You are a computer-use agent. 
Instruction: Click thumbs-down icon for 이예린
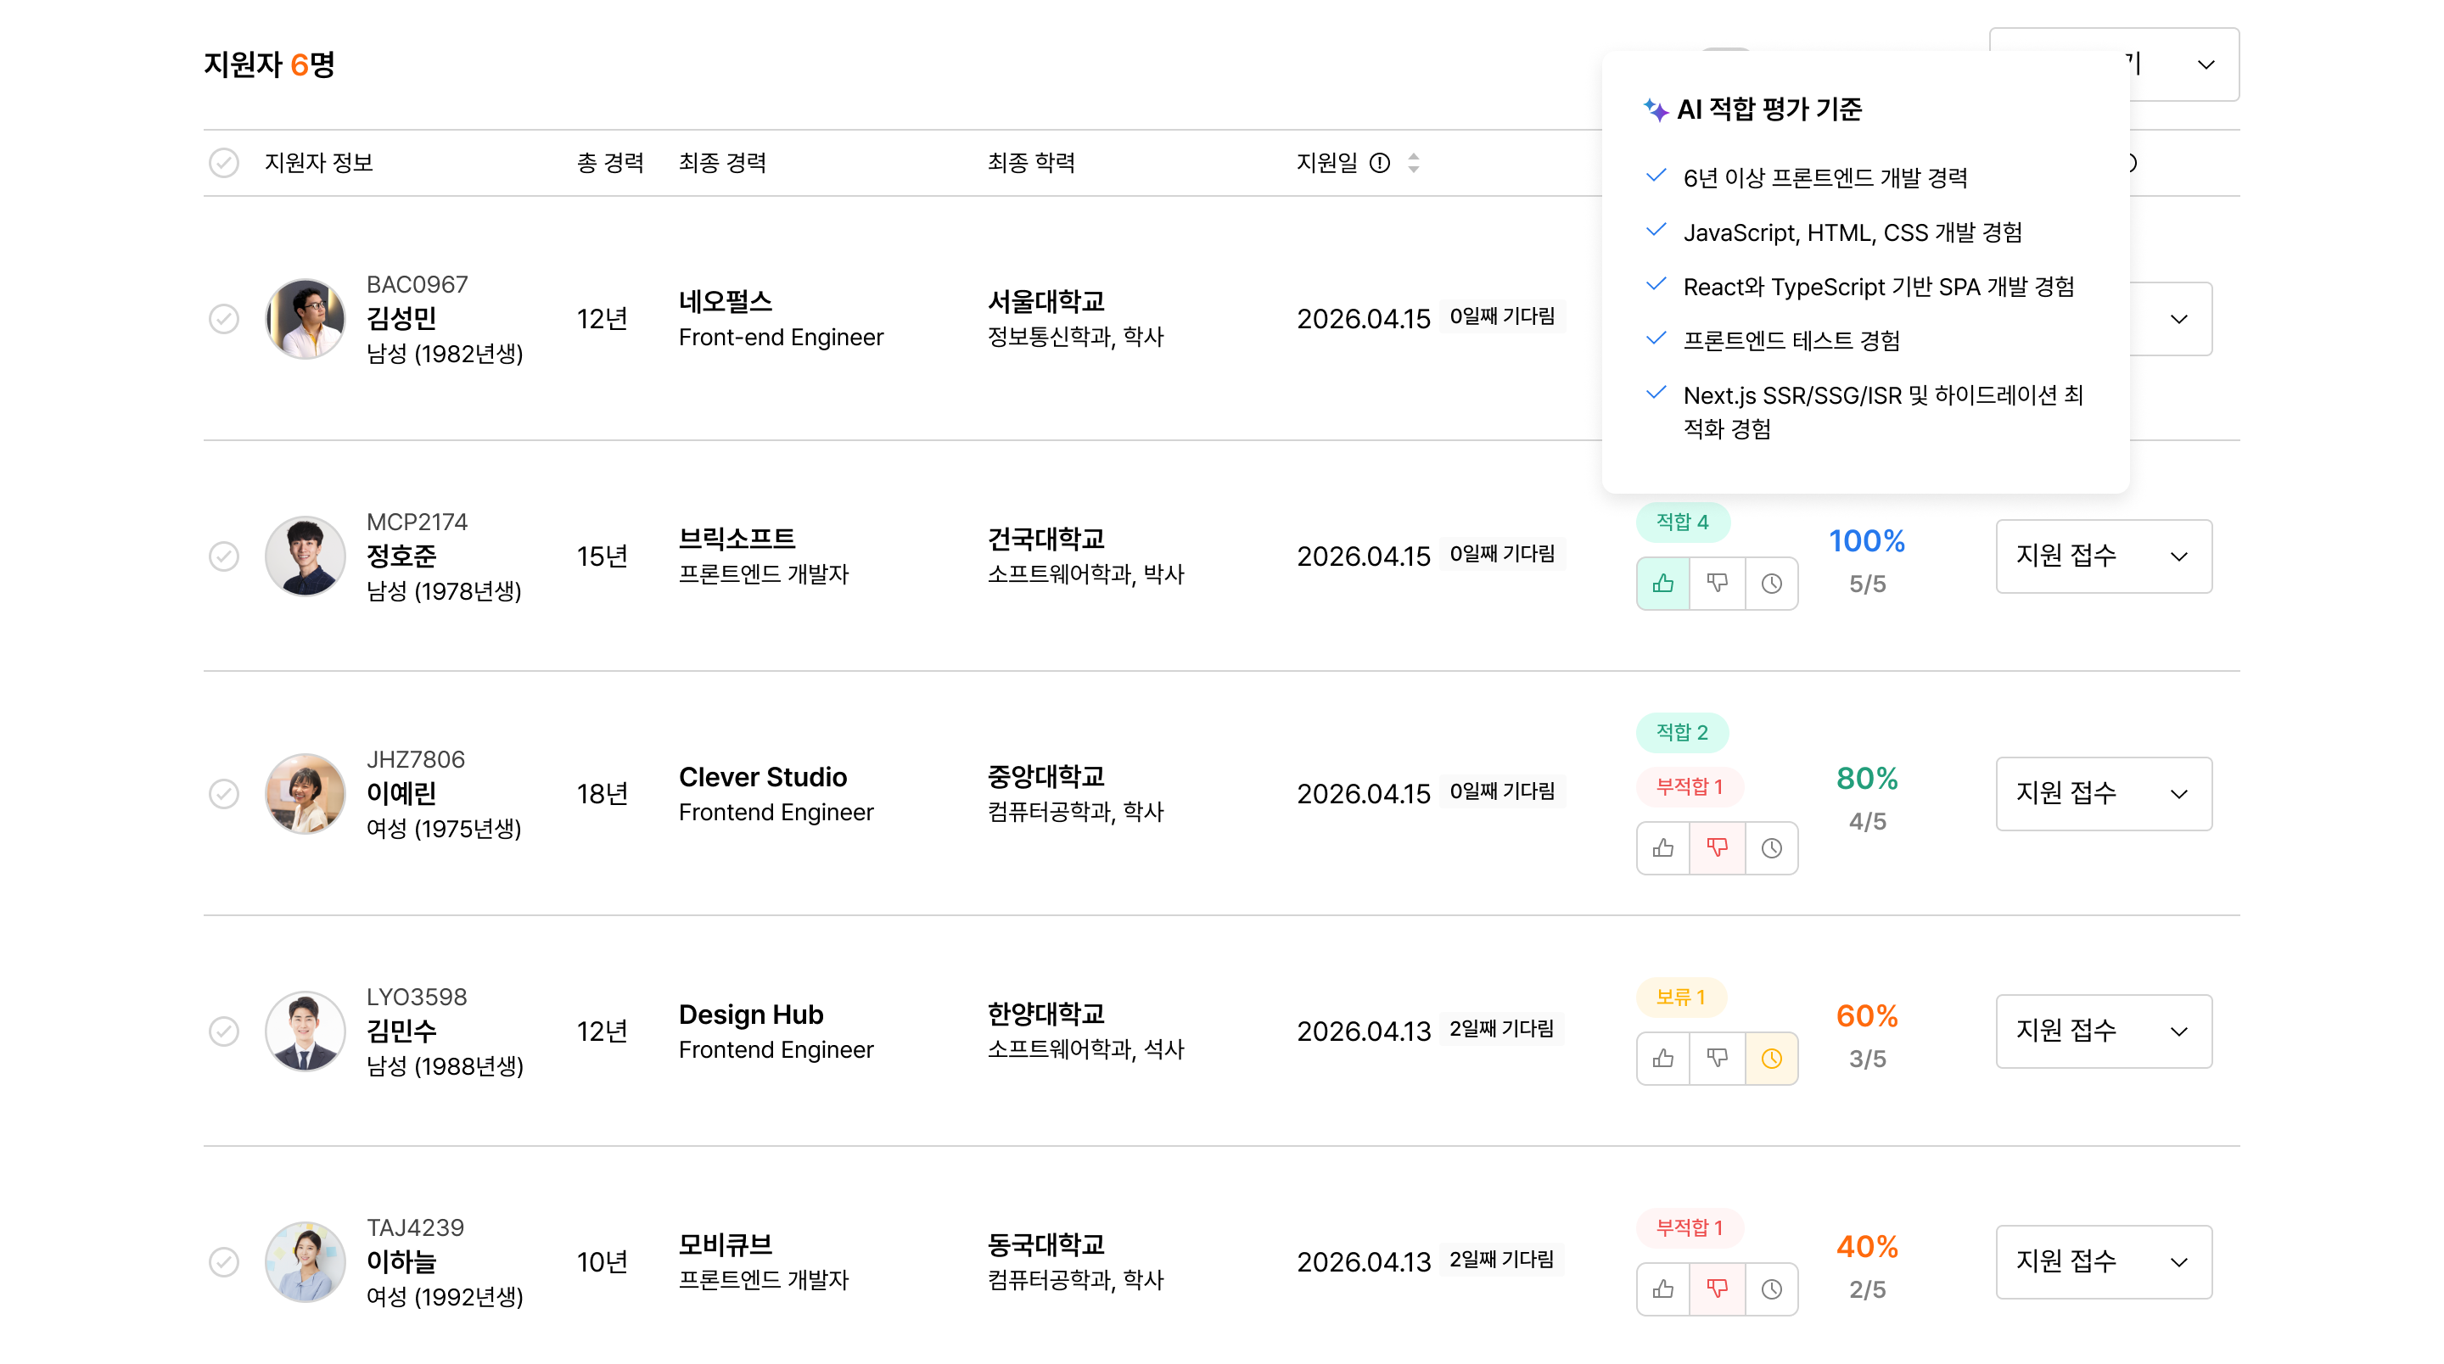pyautogui.click(x=1716, y=848)
